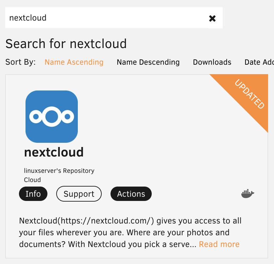The width and height of the screenshot is (274, 264).
Task: Sort results by Downloads
Action: pos(212,62)
